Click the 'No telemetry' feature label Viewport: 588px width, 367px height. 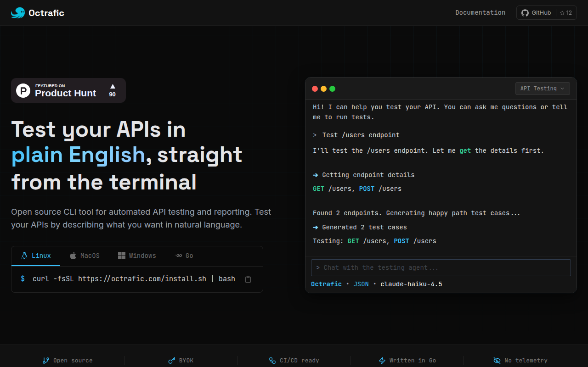(526, 361)
